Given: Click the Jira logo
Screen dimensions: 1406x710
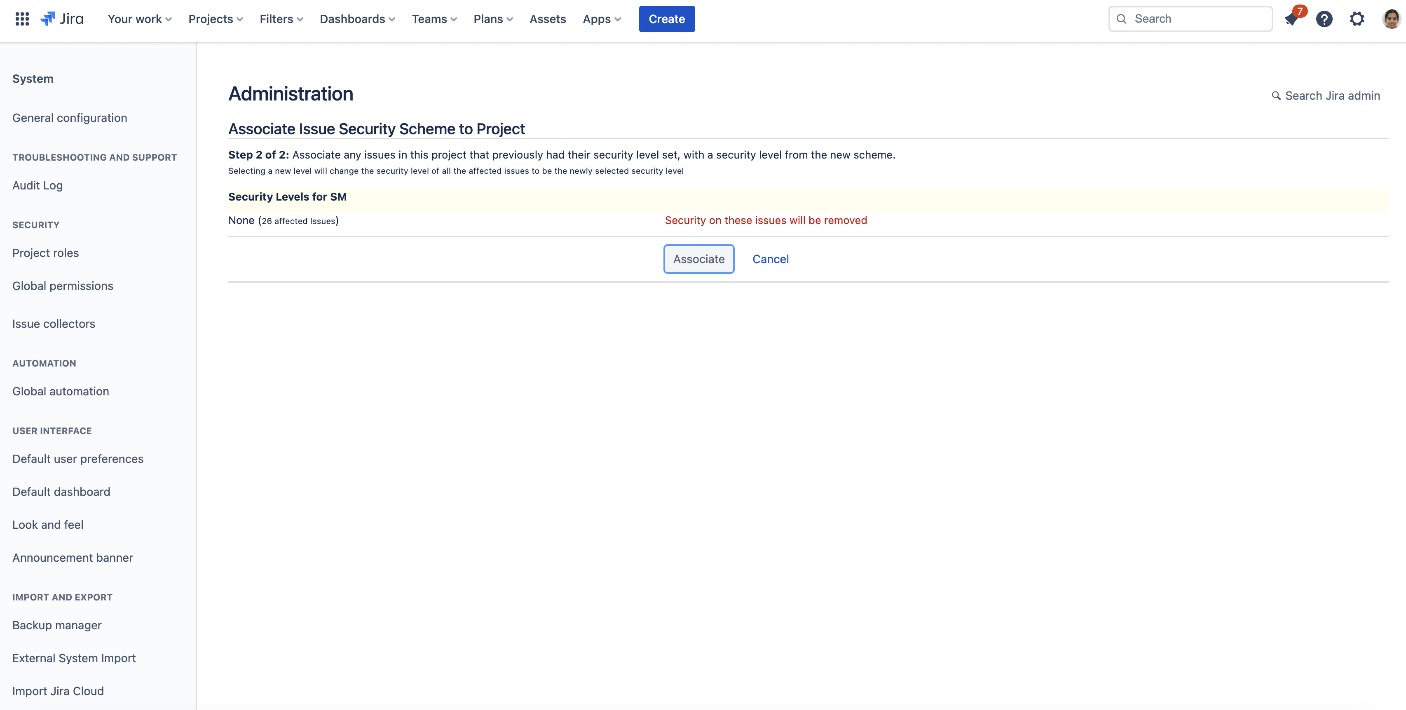Looking at the screenshot, I should point(62,19).
